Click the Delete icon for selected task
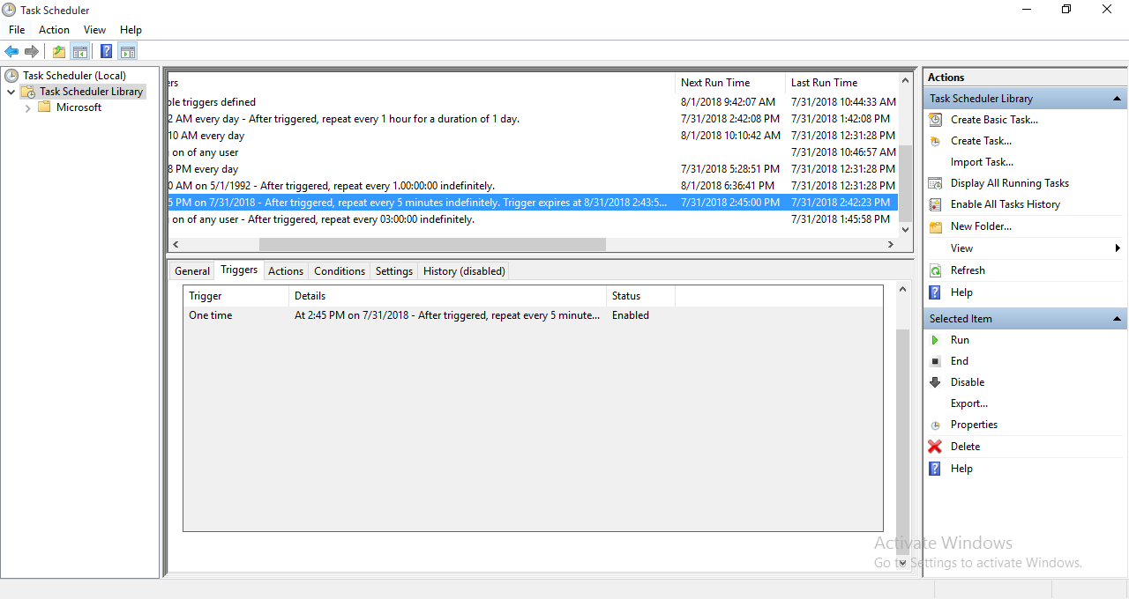This screenshot has height=599, width=1129. tap(934, 446)
